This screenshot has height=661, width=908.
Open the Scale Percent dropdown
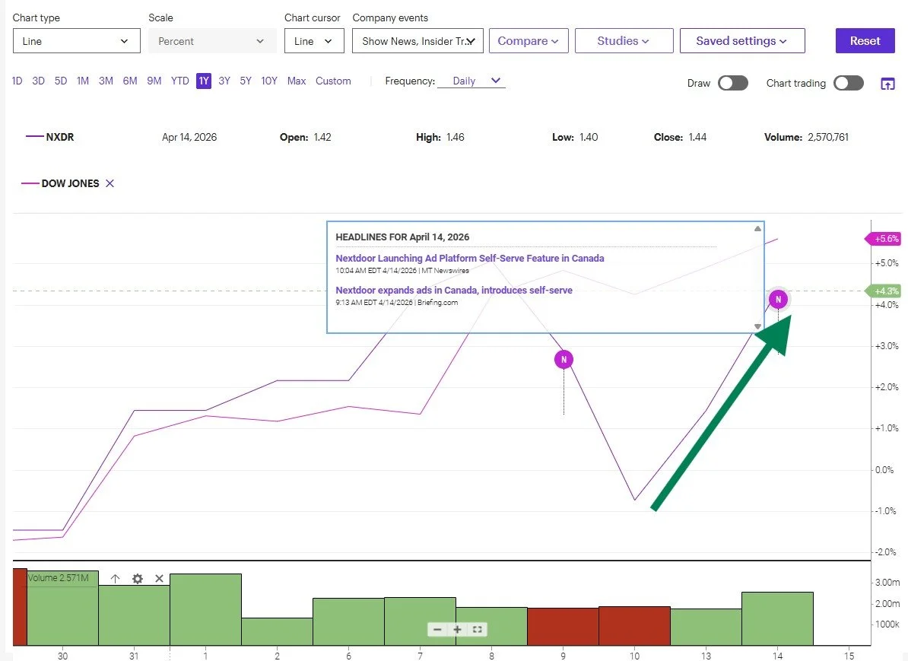pyautogui.click(x=212, y=41)
